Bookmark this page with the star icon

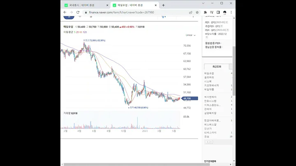[x=197, y=12]
